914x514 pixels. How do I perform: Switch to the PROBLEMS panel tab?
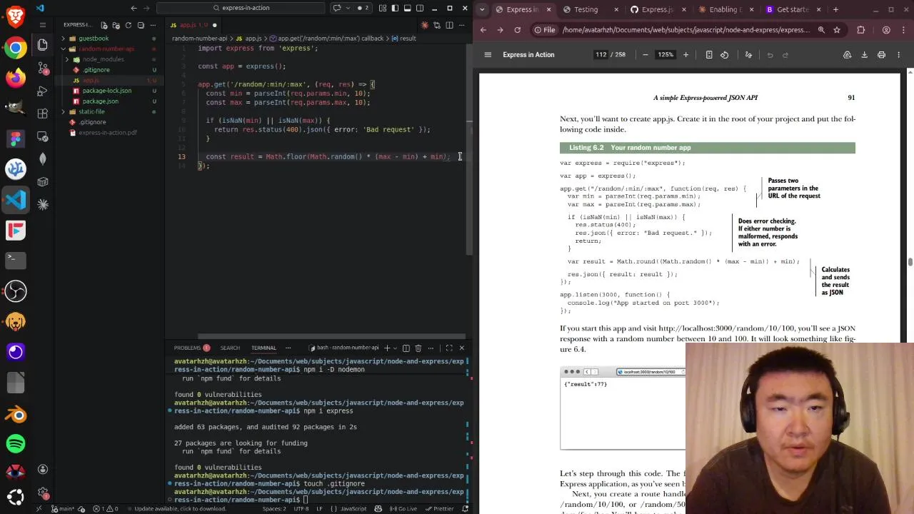[x=191, y=348]
